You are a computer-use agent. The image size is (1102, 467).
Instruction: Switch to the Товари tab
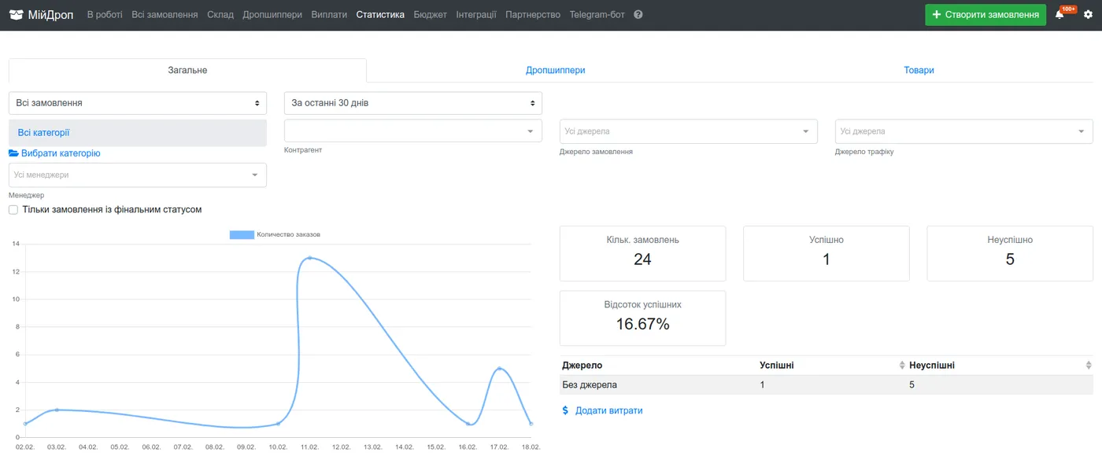(919, 70)
